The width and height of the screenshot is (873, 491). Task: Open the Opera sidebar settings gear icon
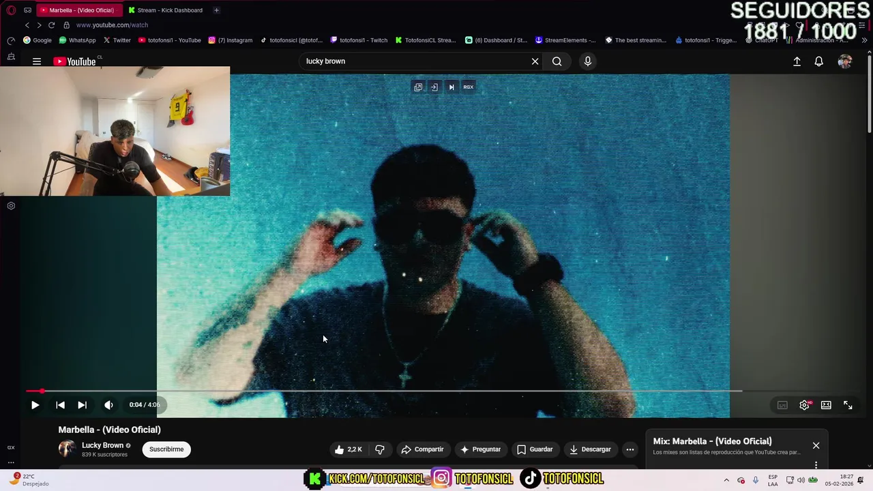click(11, 205)
